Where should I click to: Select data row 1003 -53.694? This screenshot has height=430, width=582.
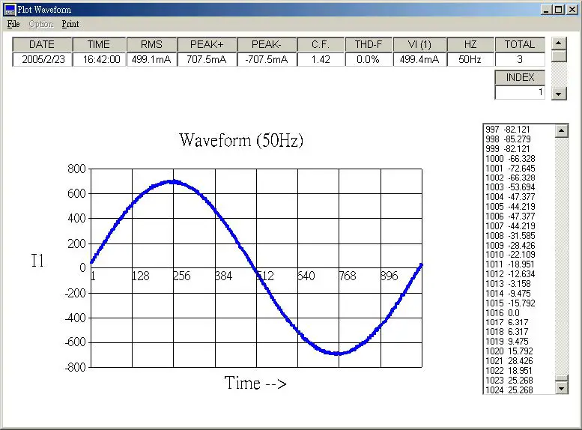pos(520,187)
